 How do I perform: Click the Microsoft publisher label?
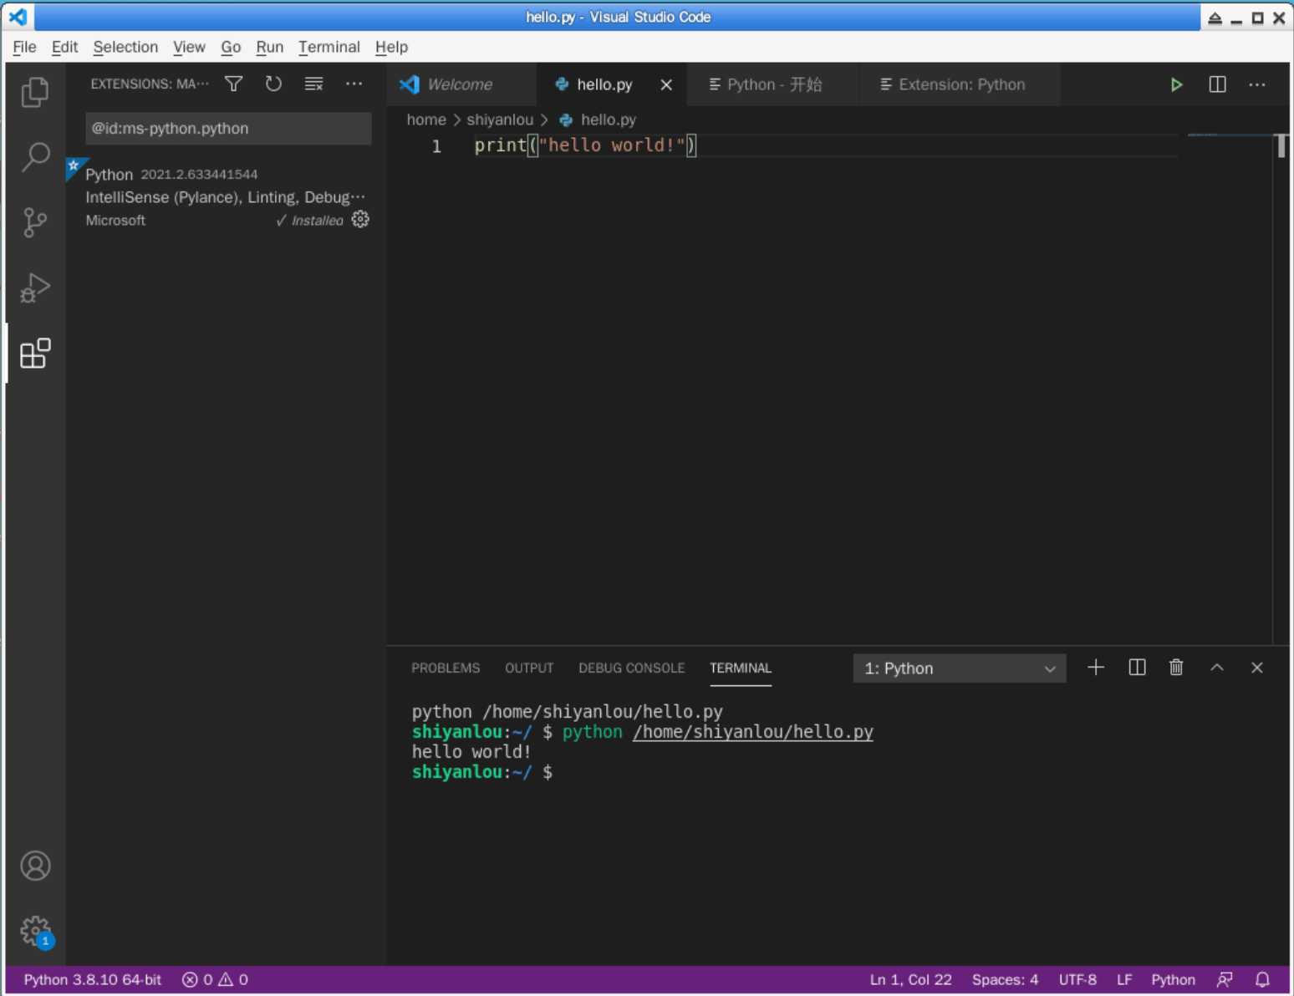(x=115, y=221)
